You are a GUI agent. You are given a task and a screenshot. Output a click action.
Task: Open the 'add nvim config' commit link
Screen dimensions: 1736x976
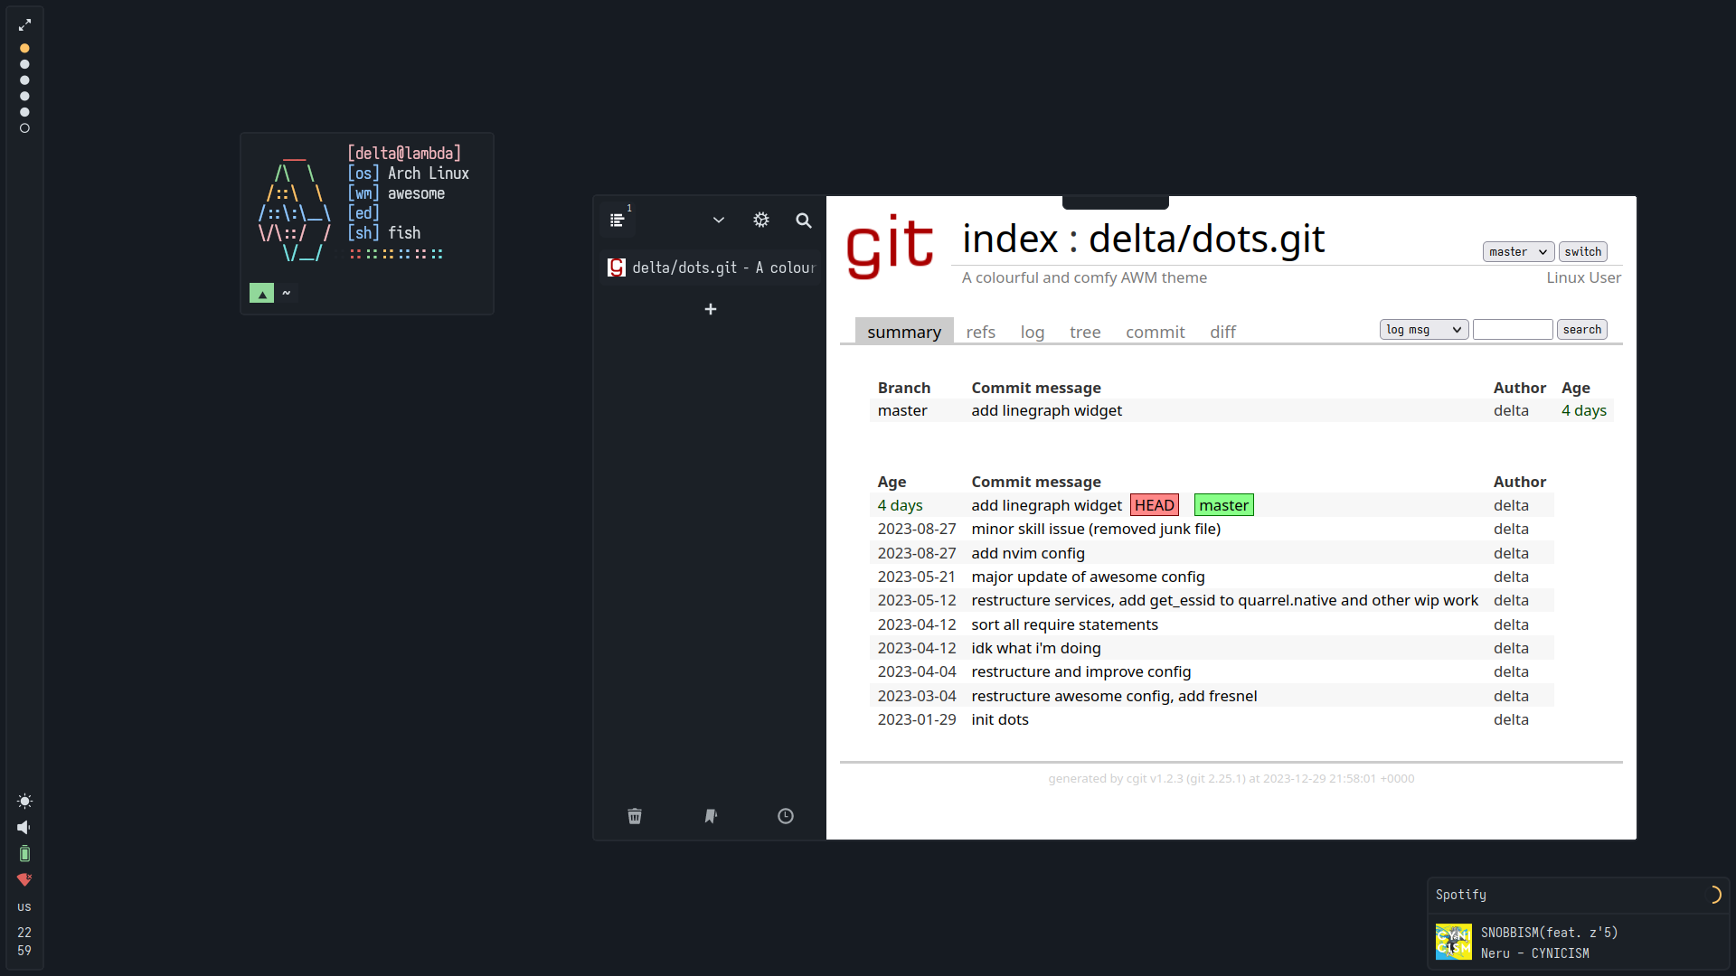coord(1027,553)
